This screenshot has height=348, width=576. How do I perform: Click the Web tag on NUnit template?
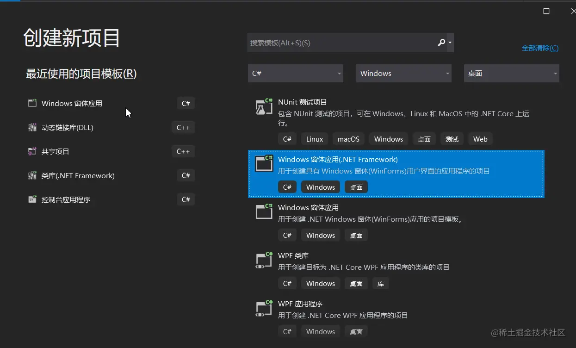tap(480, 139)
